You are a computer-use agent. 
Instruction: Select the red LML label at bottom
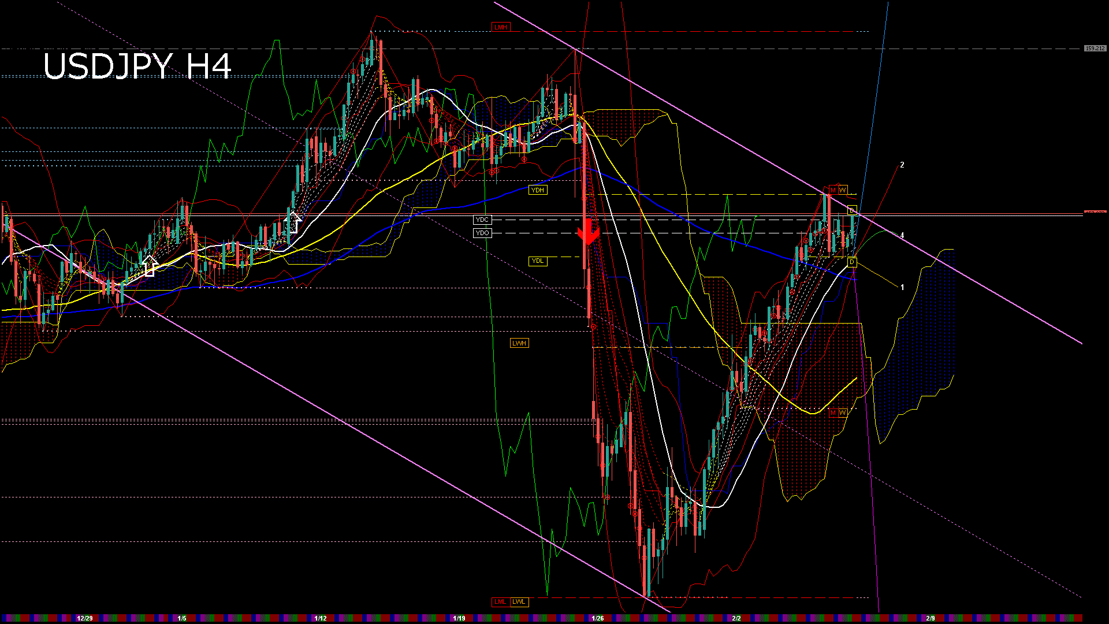(x=500, y=602)
